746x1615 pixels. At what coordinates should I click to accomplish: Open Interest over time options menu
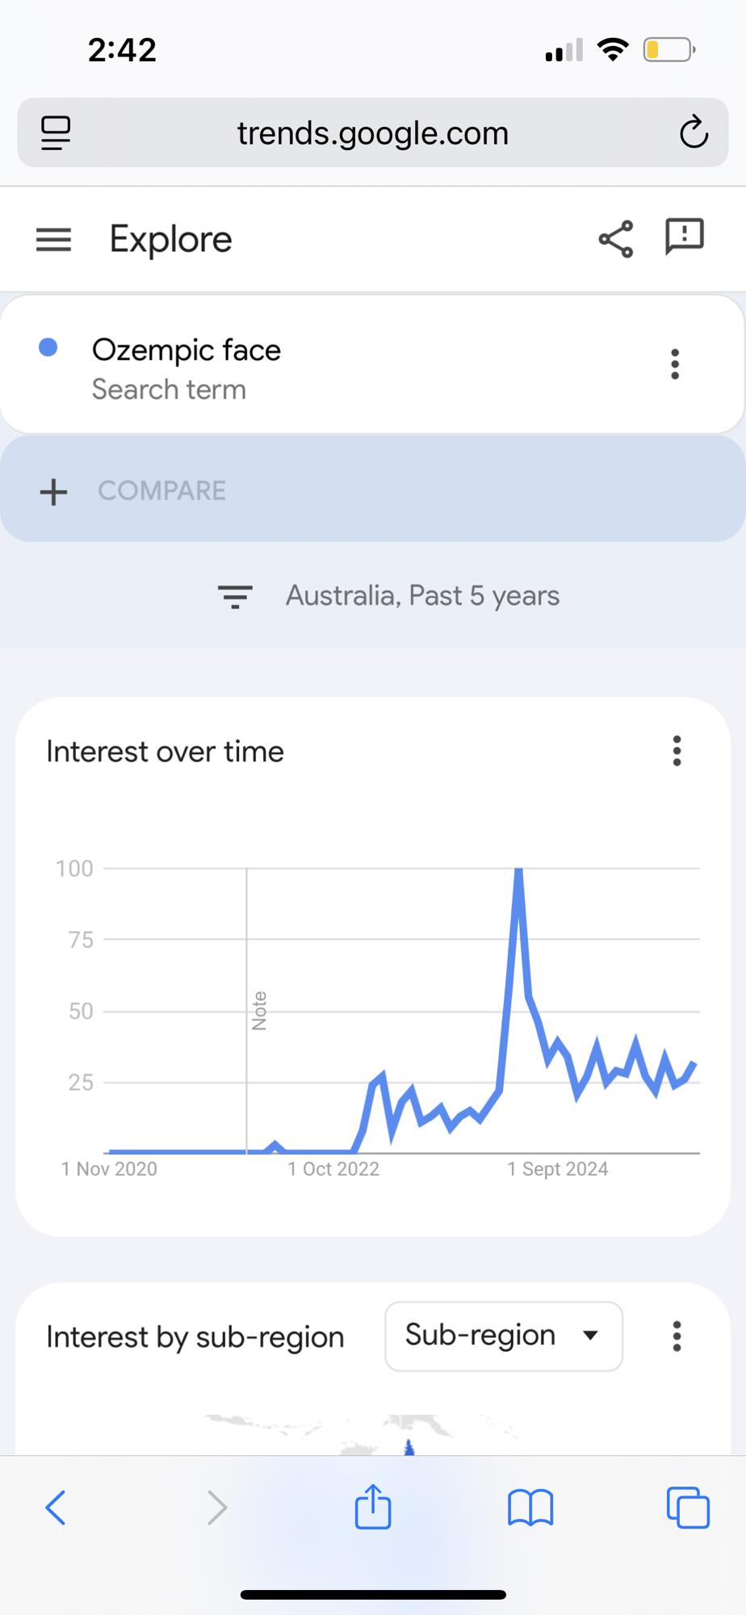(677, 751)
